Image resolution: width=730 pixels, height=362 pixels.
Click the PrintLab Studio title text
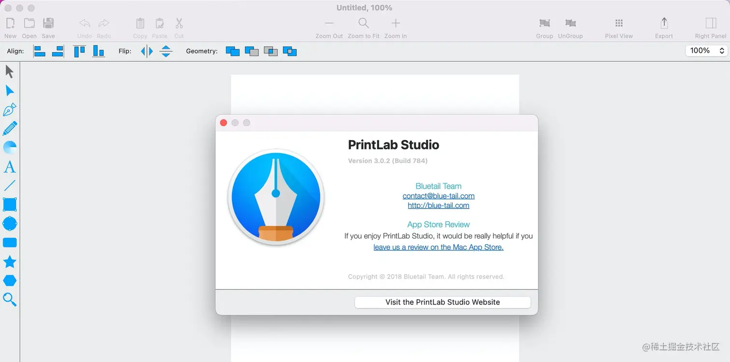tap(393, 145)
